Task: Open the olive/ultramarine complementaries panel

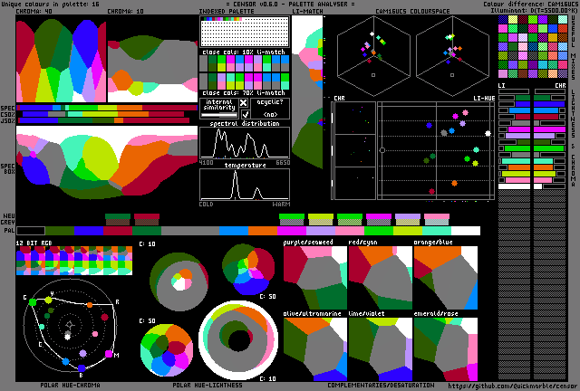Action: [315, 349]
